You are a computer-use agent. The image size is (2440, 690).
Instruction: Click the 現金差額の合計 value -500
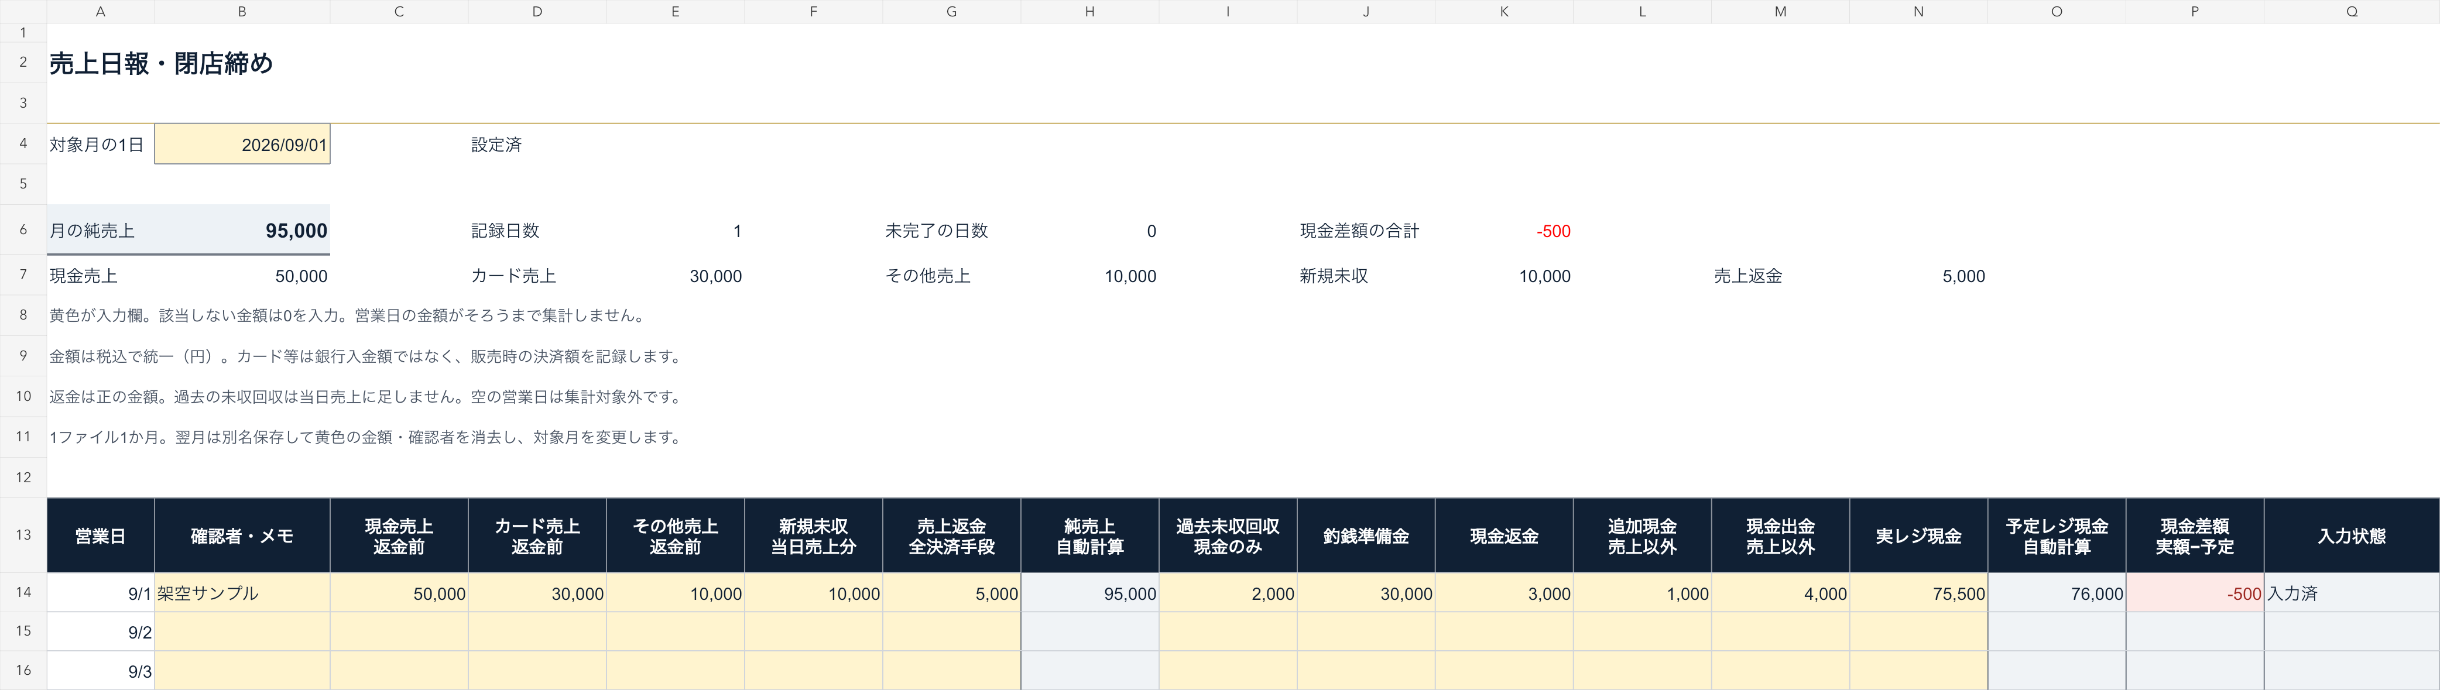(x=1554, y=231)
